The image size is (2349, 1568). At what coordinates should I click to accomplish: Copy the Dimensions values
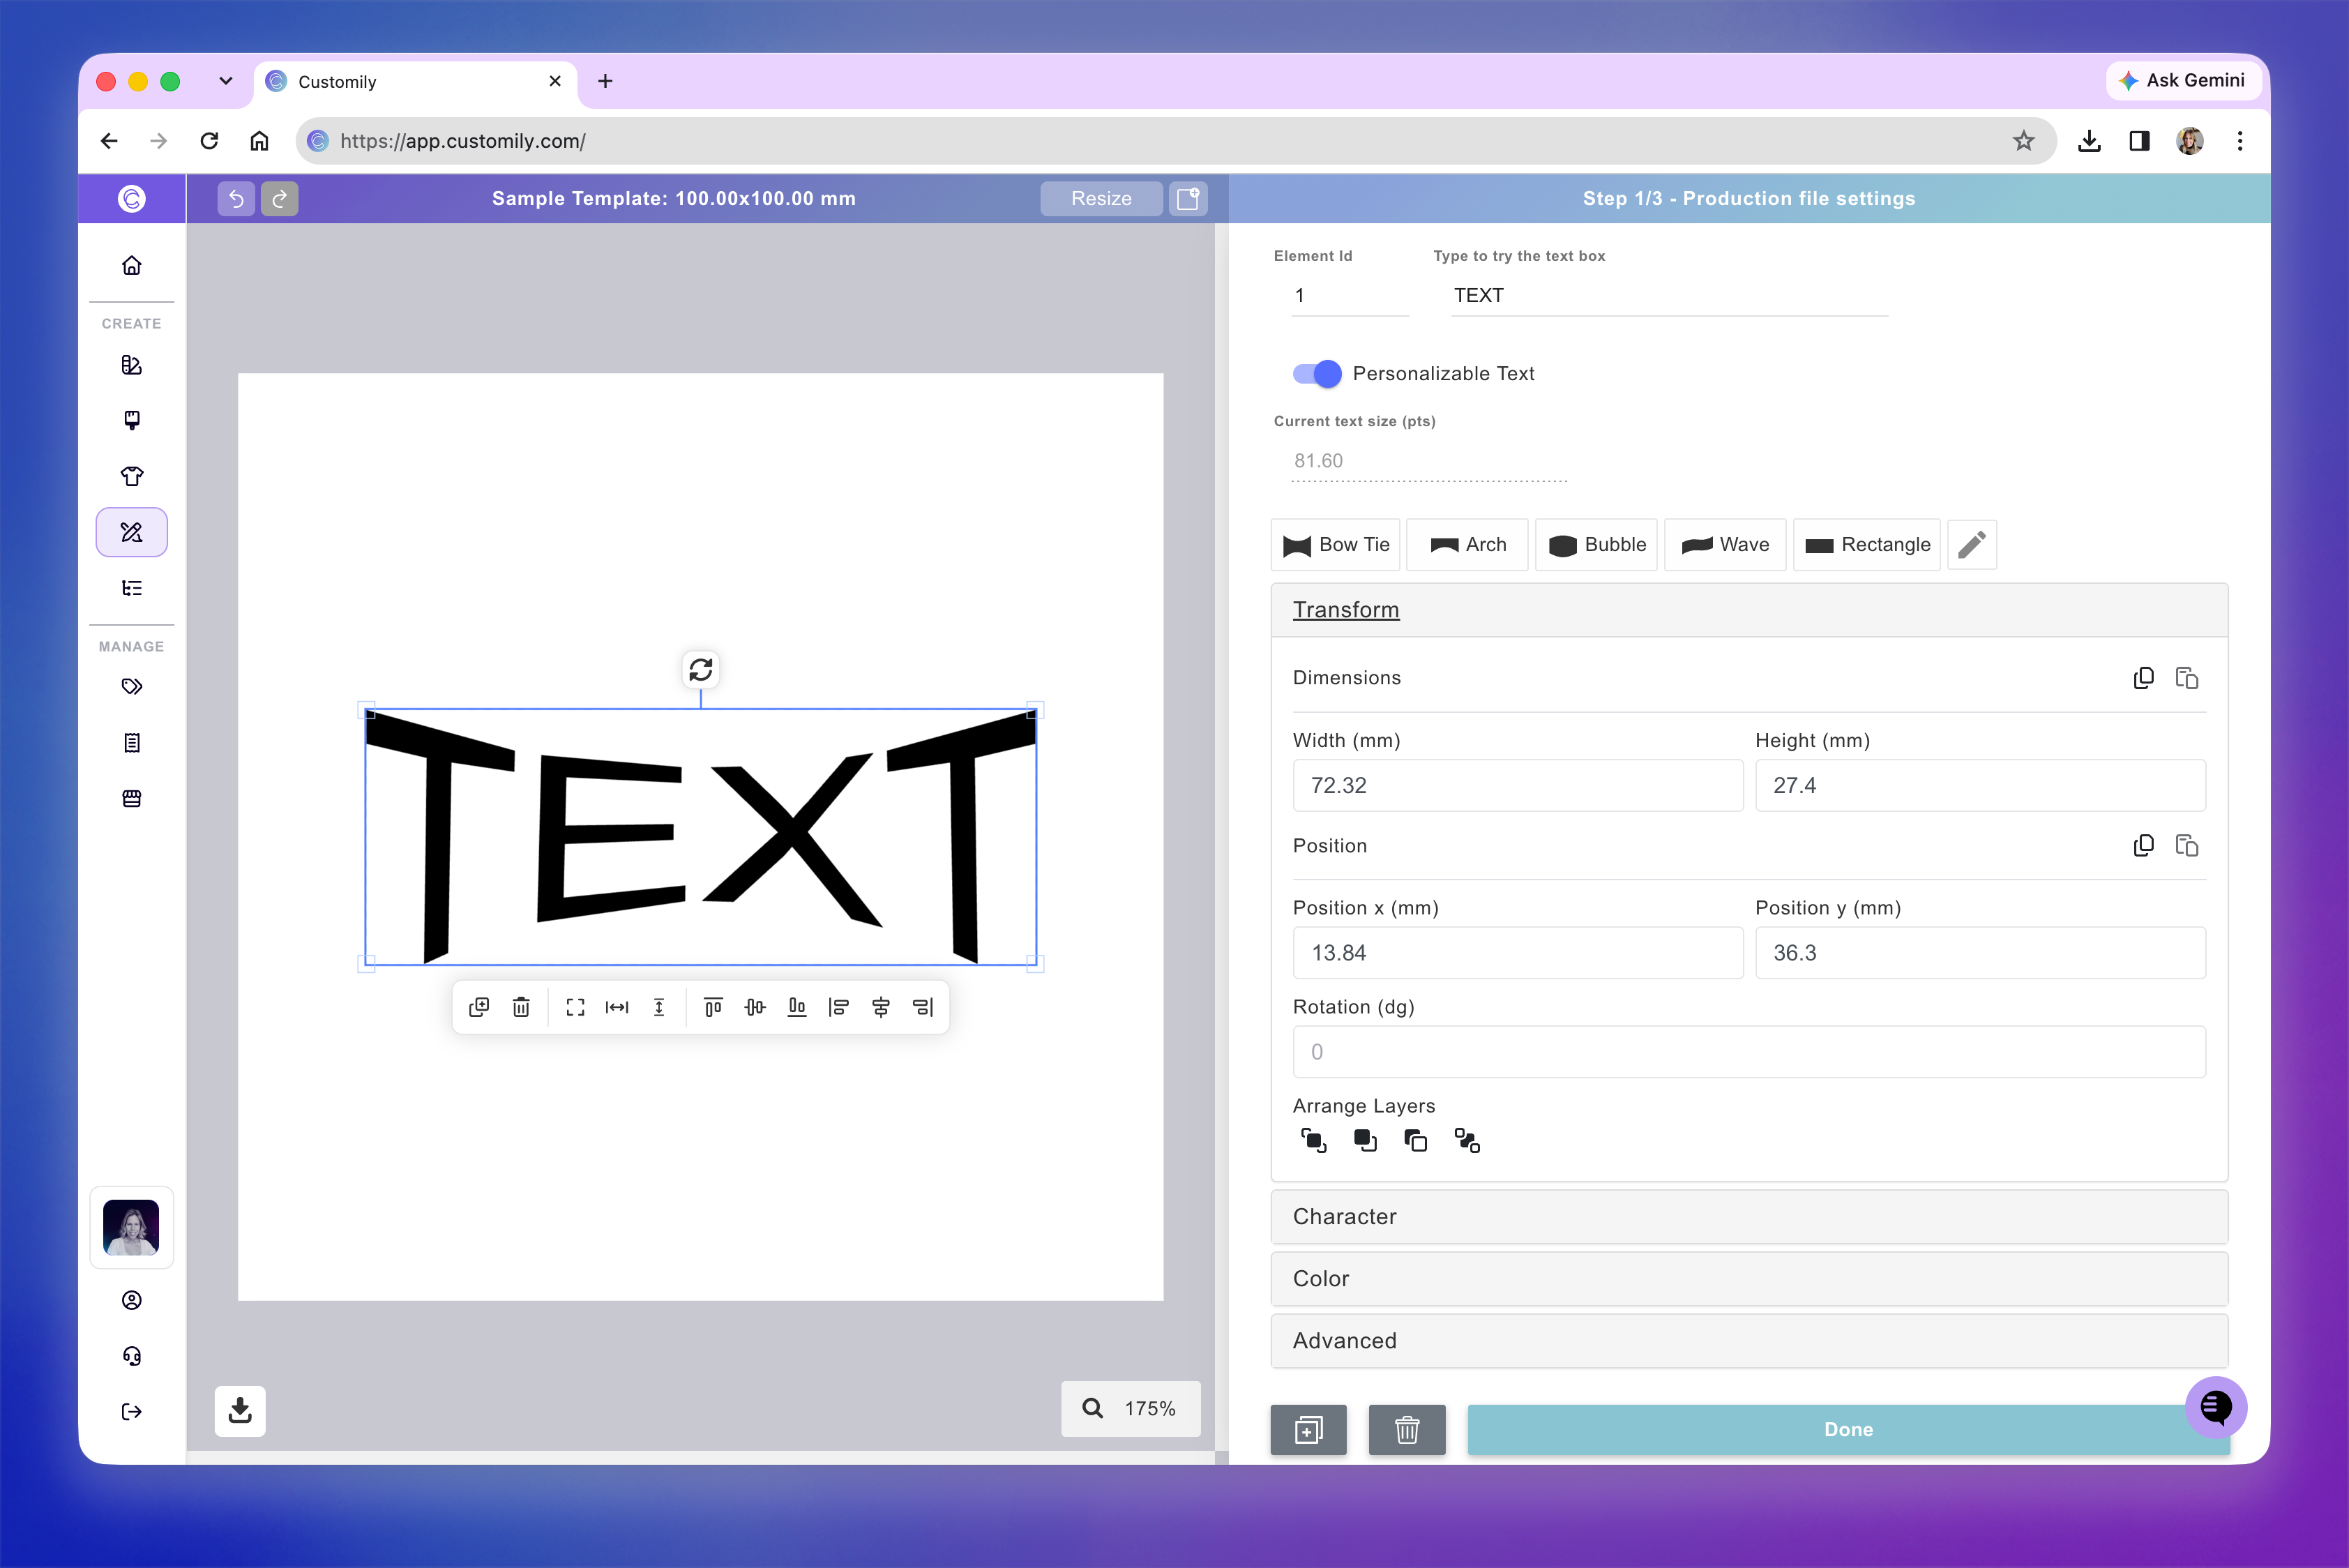click(2143, 678)
